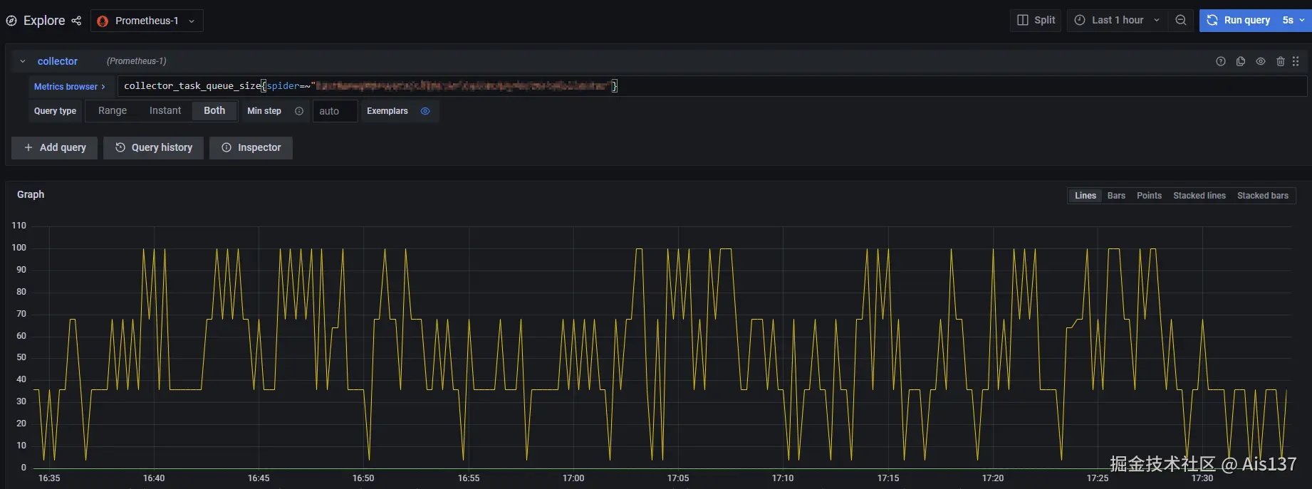Zoom out time range magnifier icon
This screenshot has height=489, width=1312.
coord(1181,20)
